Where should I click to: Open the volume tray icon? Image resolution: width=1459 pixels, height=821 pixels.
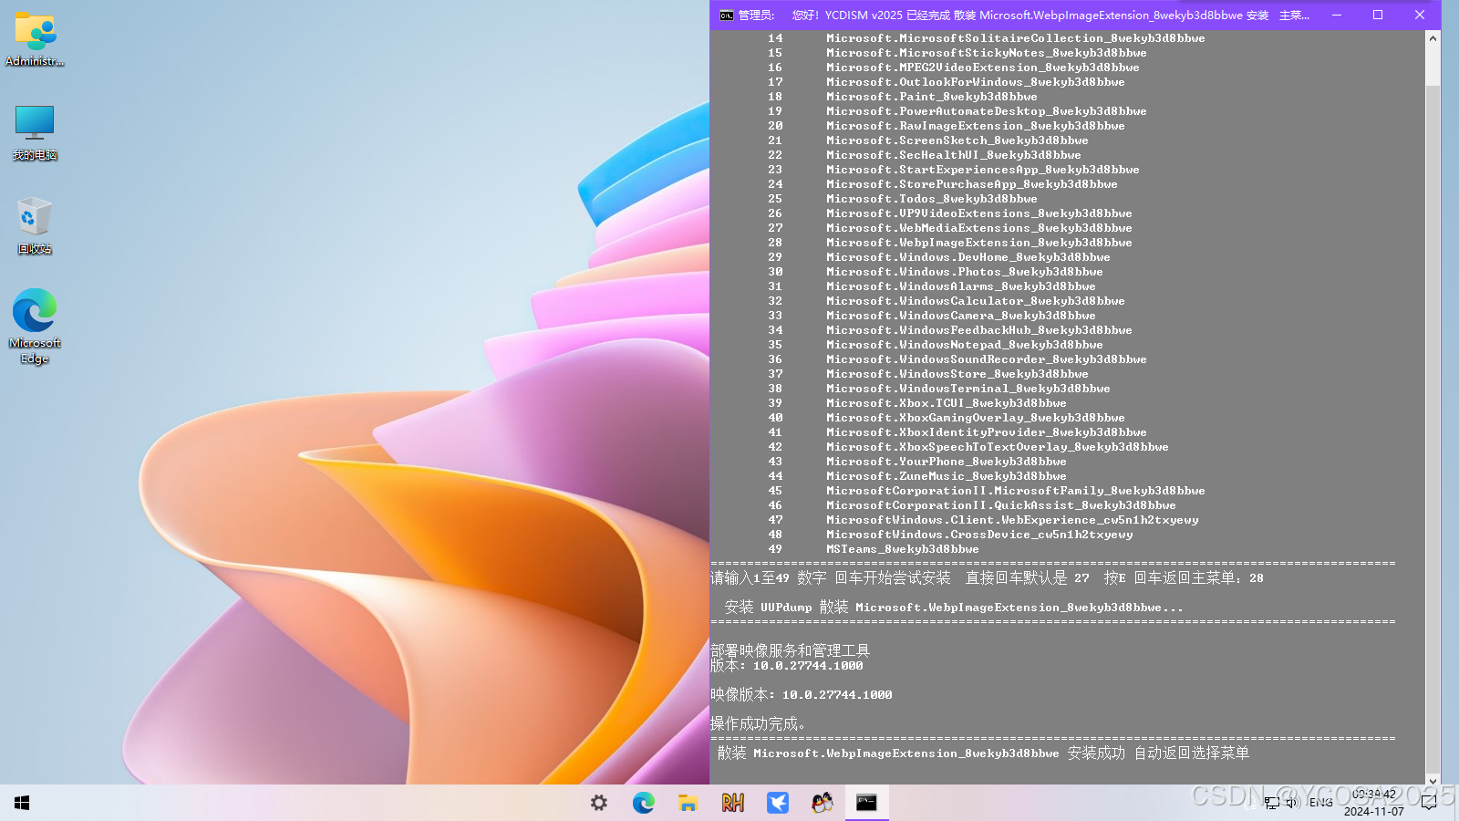1292,803
